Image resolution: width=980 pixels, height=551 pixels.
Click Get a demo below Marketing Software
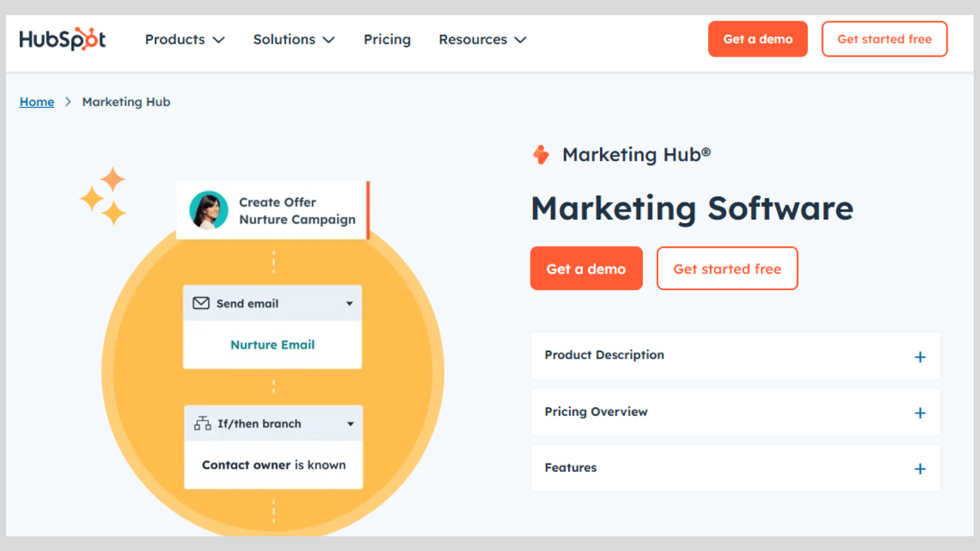586,268
